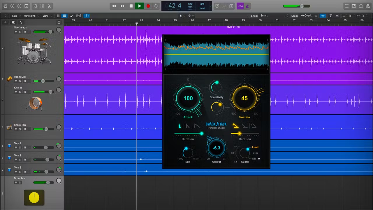This screenshot has width=373, height=210.
Task: Select the Limit guard mode
Action: click(255, 147)
